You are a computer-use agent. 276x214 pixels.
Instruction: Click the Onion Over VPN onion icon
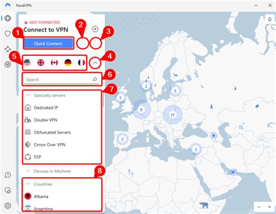[28, 145]
